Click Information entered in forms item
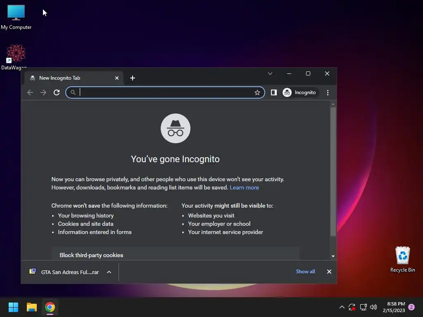This screenshot has width=423, height=317. click(95, 232)
